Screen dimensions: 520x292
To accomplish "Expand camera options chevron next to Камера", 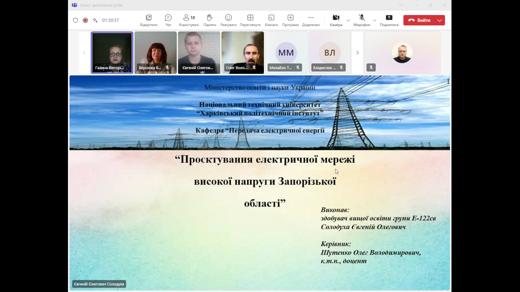I will 348,20.
